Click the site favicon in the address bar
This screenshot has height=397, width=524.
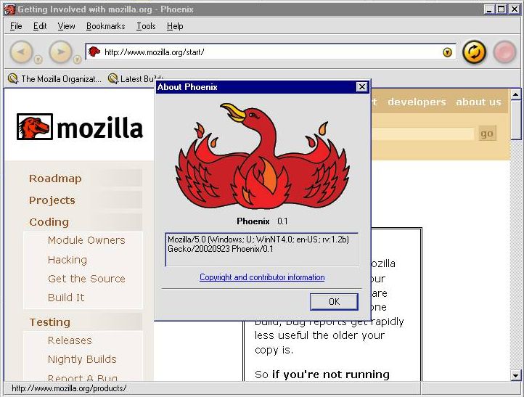coord(94,52)
